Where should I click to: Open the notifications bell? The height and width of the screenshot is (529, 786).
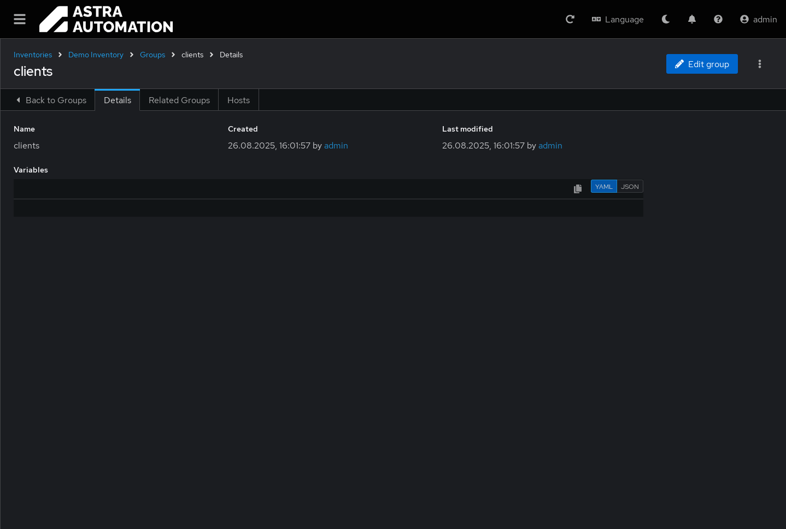pos(691,19)
